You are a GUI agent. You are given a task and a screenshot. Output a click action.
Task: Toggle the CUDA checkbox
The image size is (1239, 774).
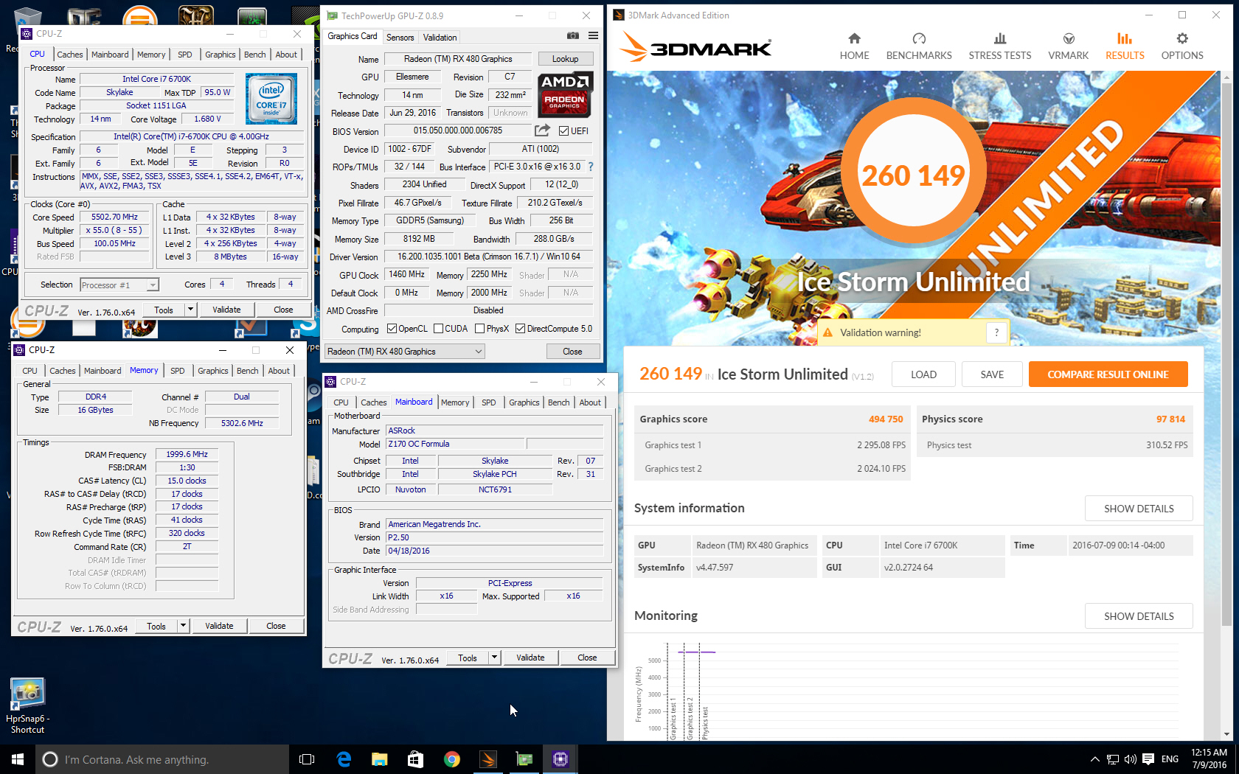click(x=438, y=329)
